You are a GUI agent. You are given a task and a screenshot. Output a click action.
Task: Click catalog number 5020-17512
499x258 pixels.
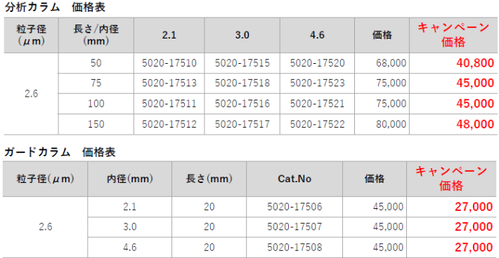tap(169, 124)
